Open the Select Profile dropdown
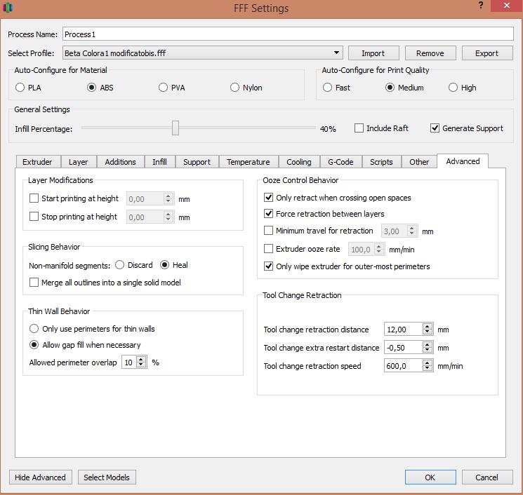 [x=337, y=53]
